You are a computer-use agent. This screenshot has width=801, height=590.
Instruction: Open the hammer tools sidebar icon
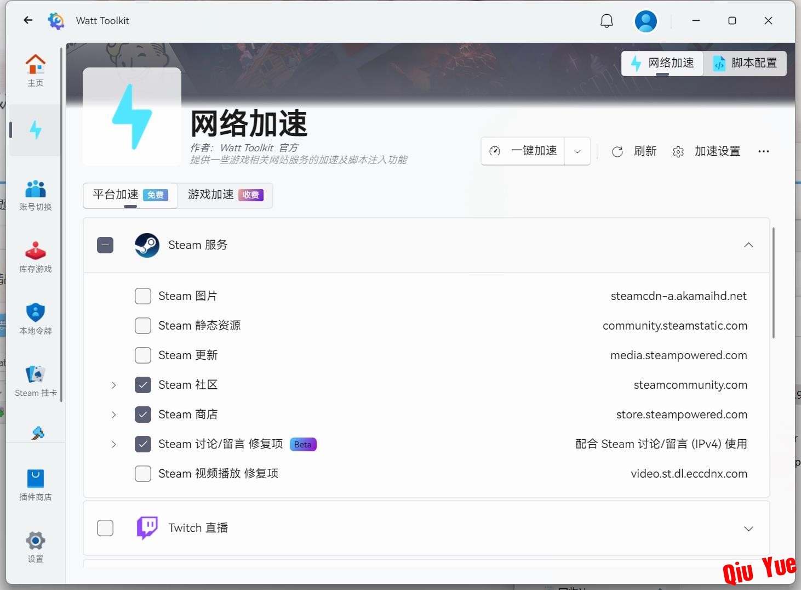coord(37,433)
